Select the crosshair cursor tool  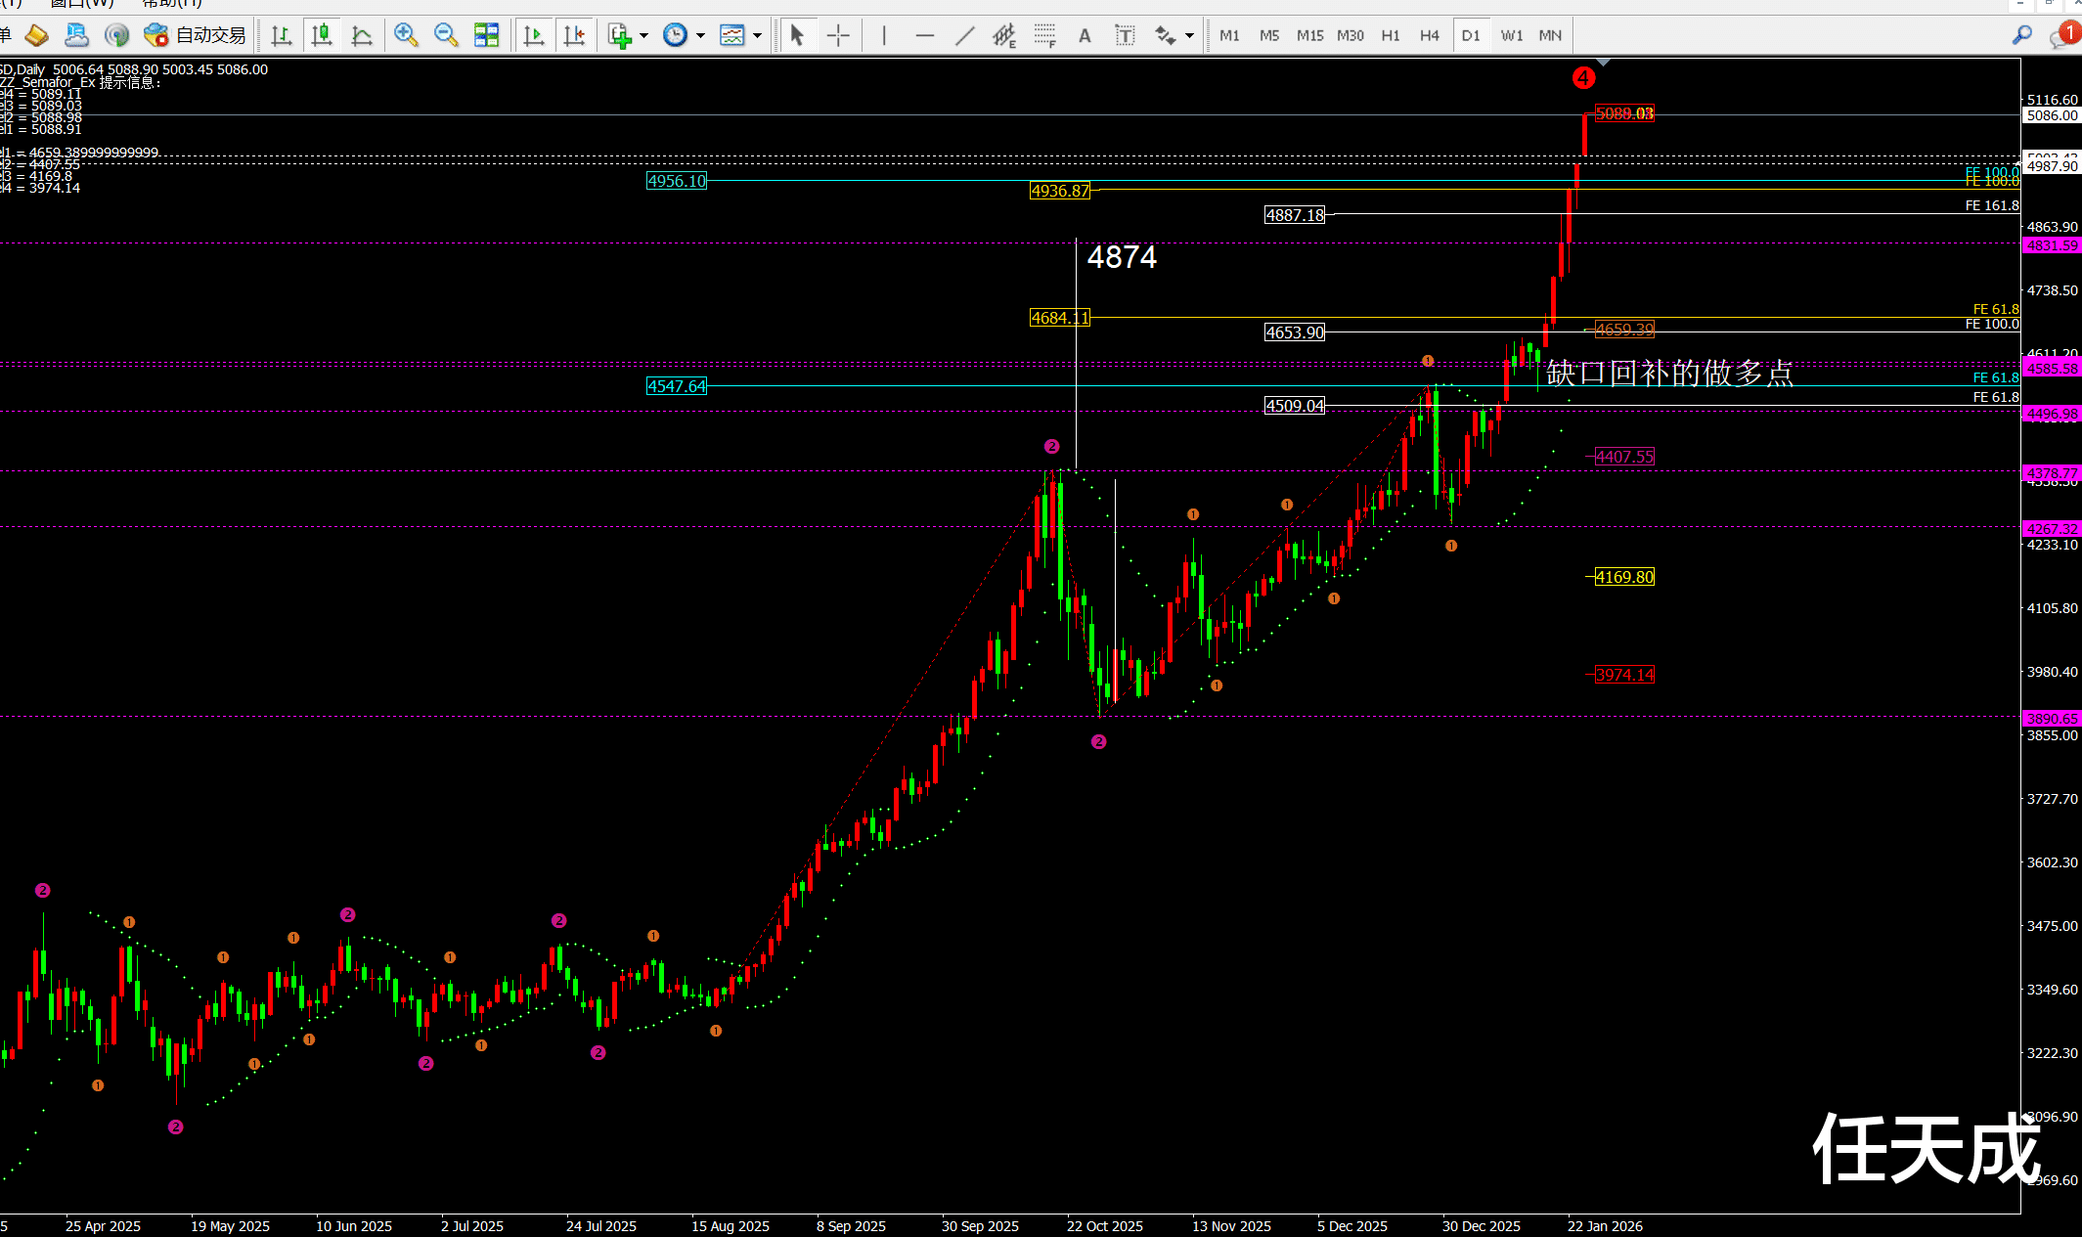pos(838,36)
